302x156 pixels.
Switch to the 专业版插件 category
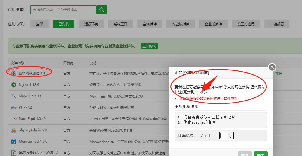pyautogui.click(x=181, y=24)
